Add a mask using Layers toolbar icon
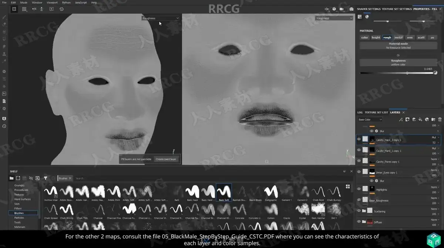 407,120
